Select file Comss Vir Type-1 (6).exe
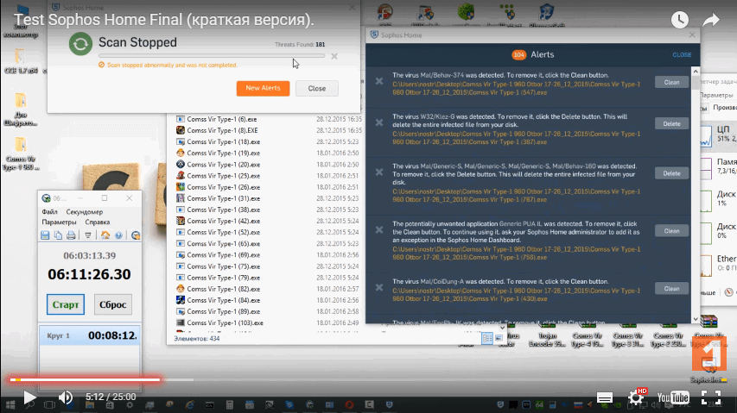This screenshot has width=737, height=413. 222,119
